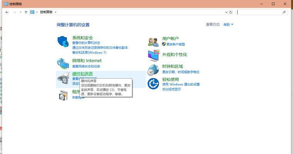Minimize the 控制面板 window
The width and height of the screenshot is (293, 154).
[262, 4]
